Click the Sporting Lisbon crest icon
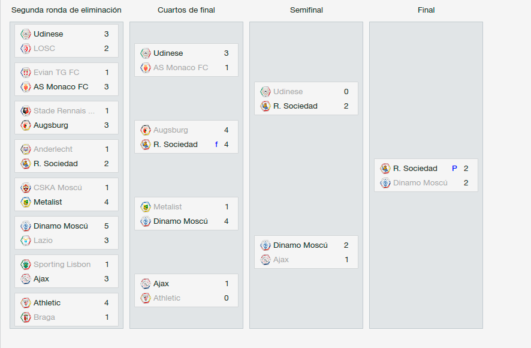 point(26,265)
